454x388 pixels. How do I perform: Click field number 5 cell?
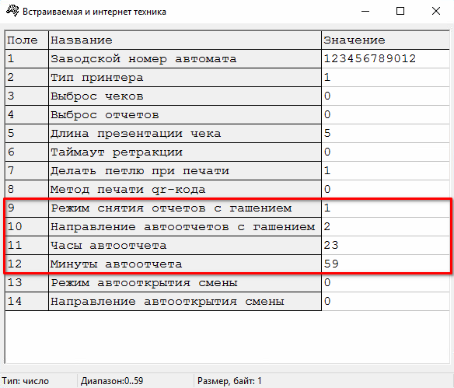26,133
